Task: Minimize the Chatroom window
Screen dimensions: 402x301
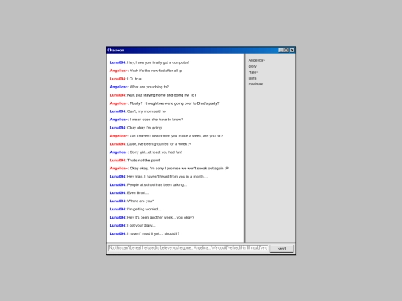Action: (x=281, y=50)
